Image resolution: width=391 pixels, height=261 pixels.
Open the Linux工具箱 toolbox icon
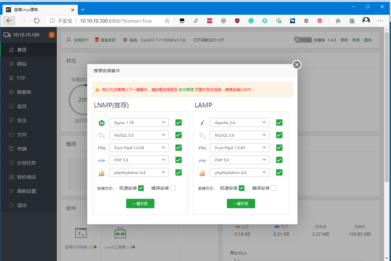pyautogui.click(x=120, y=233)
